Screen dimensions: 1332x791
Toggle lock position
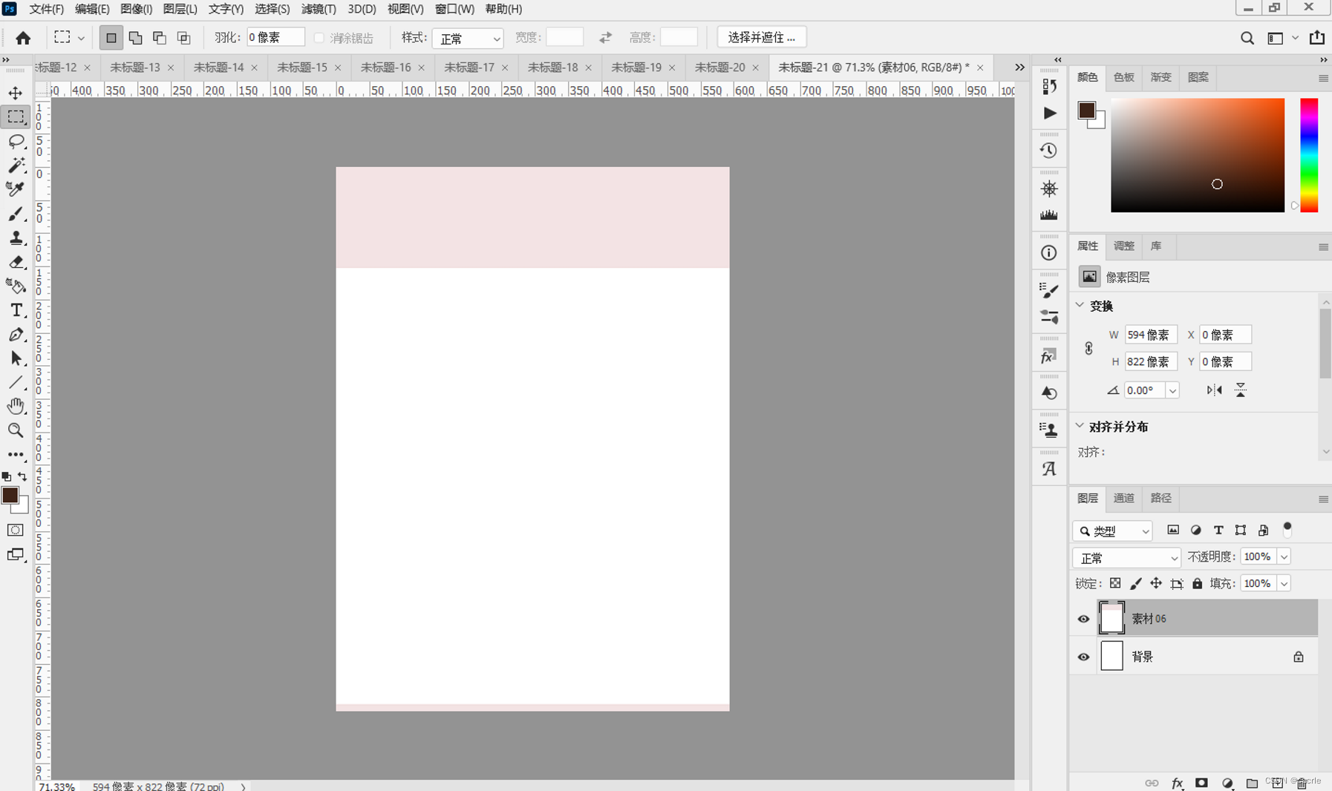coord(1156,583)
